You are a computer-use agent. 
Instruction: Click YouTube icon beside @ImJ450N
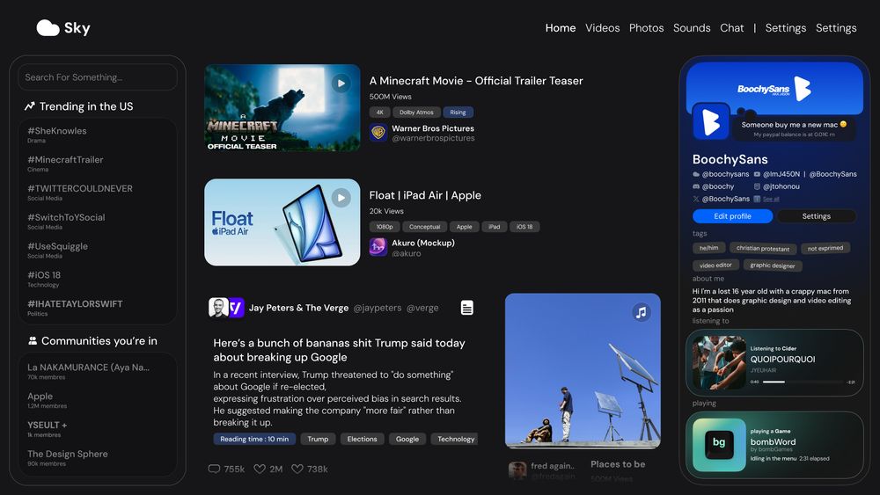coord(757,174)
